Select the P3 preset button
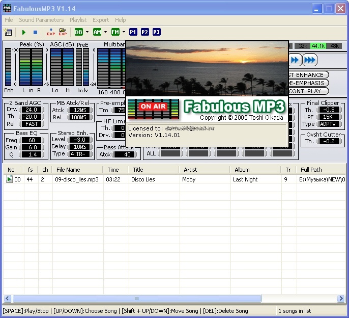The width and height of the screenshot is (349, 318). coord(156,32)
